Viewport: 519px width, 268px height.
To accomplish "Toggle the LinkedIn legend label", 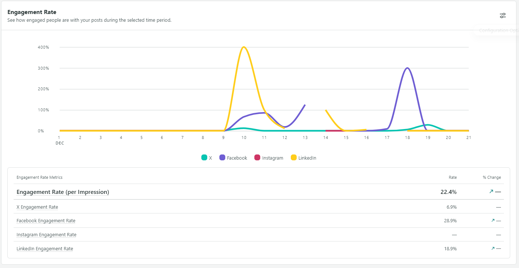I will [307, 158].
